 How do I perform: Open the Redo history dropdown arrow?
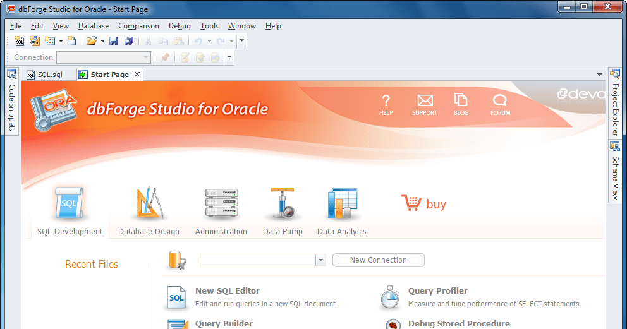231,41
